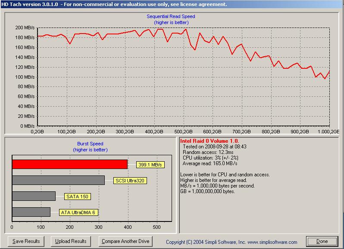This screenshot has height=249, width=344.
Task: Select the red 399.1 MB/s burst bar
Action: [x=70, y=164]
